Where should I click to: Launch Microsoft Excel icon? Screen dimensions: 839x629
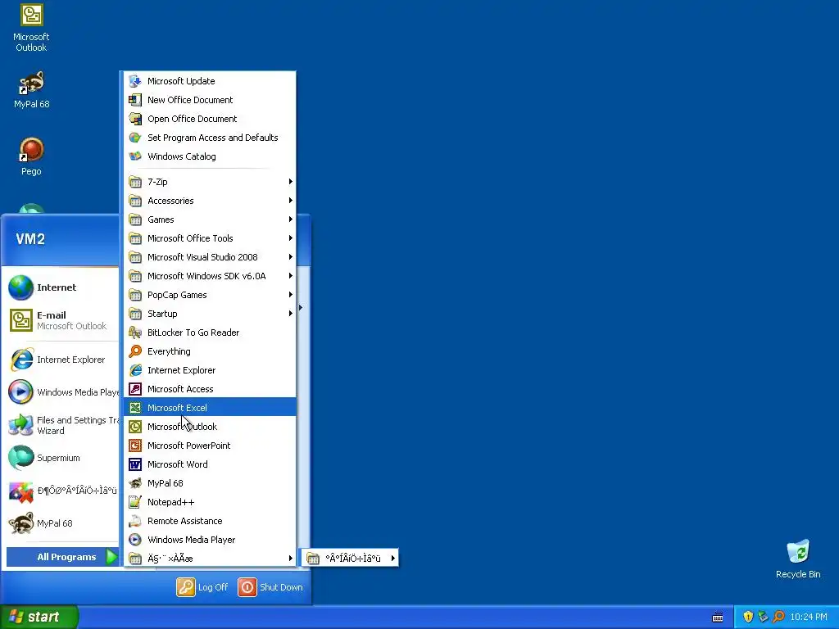click(x=135, y=408)
